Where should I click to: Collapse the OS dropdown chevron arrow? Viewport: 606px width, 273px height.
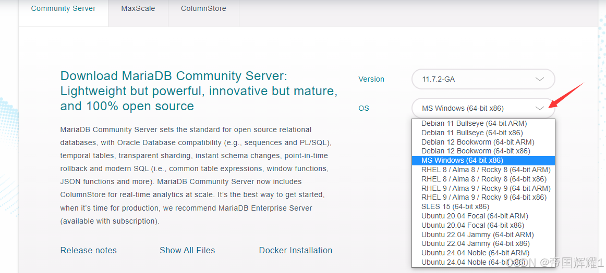click(x=540, y=108)
